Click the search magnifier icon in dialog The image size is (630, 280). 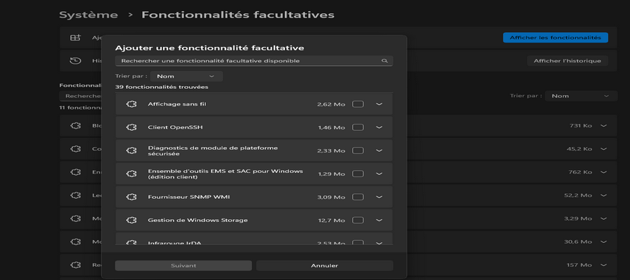click(384, 61)
